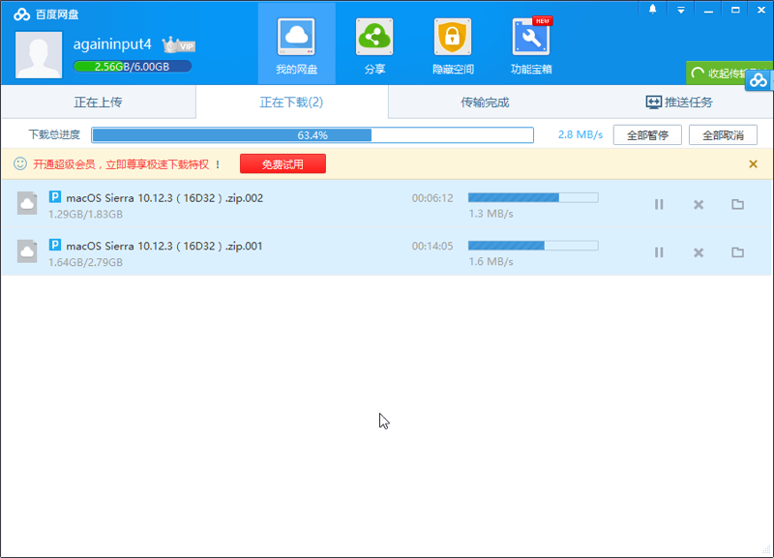This screenshot has height=558, width=774.
Task: Pause the zip.001 download
Action: click(659, 252)
